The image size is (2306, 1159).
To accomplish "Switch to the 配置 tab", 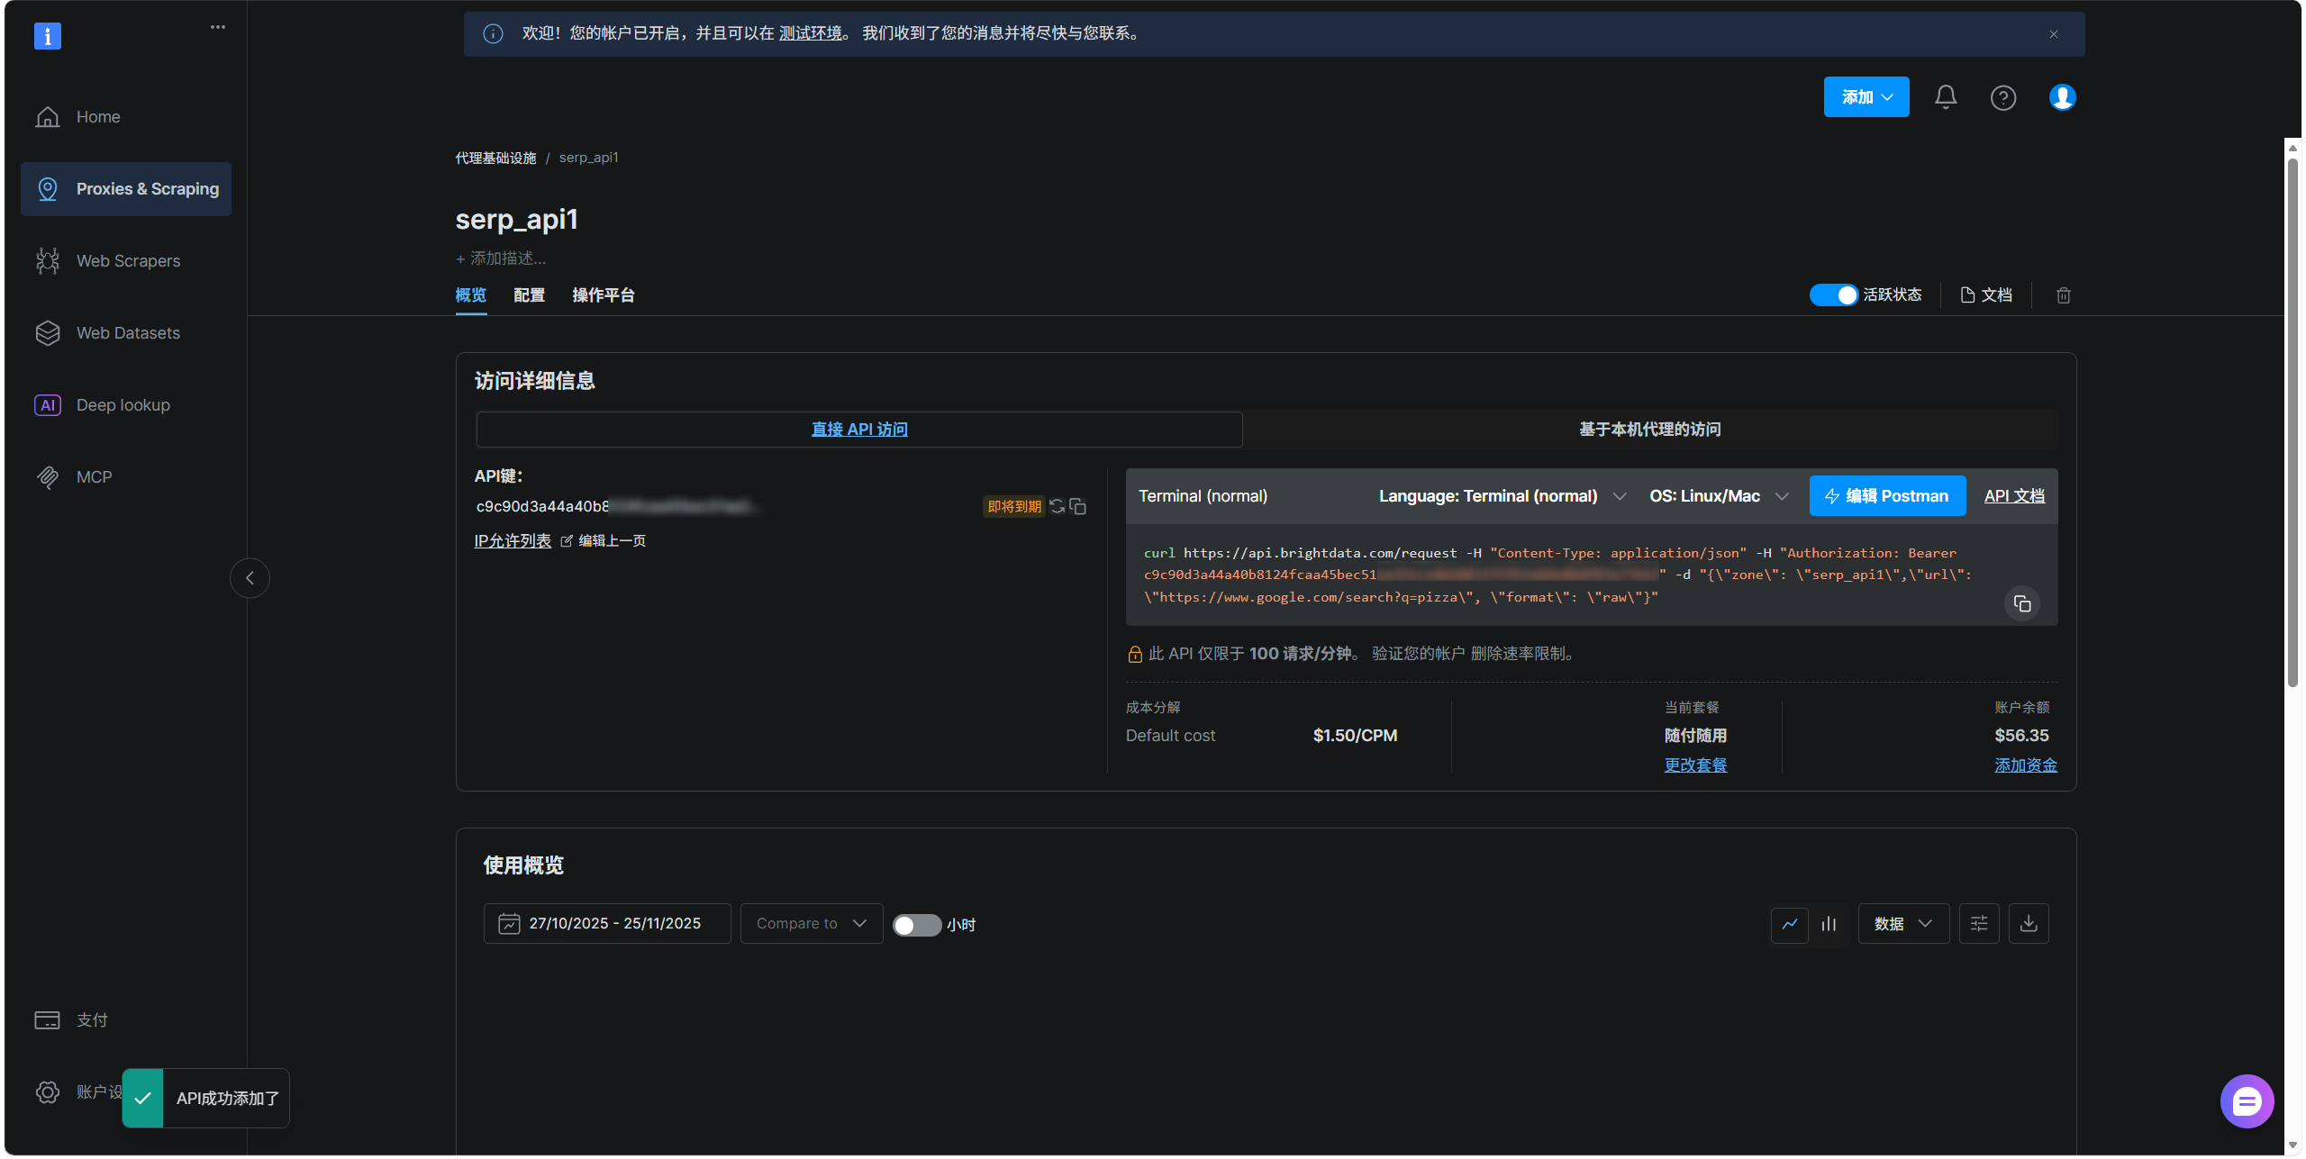I will click(x=529, y=295).
